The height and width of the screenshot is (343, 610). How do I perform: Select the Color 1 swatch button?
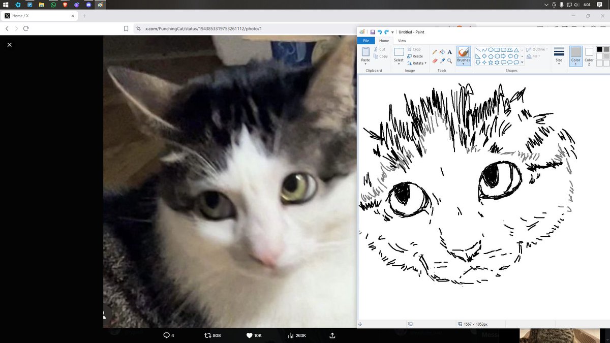click(575, 55)
